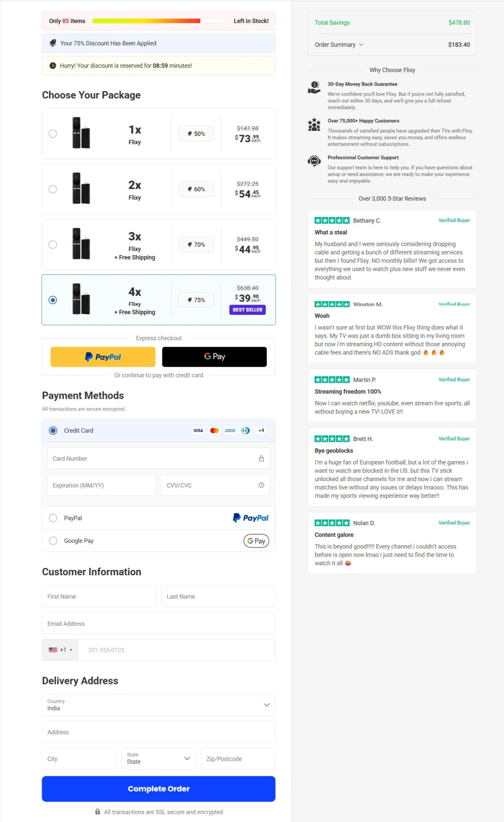Click the G Pay logo in Google Pay row

[x=256, y=541]
